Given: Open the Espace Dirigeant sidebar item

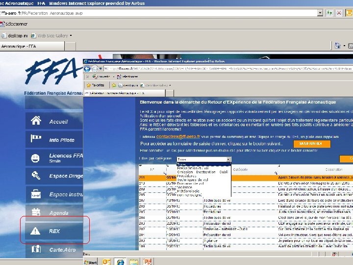Looking at the screenshot, I should (54, 176).
